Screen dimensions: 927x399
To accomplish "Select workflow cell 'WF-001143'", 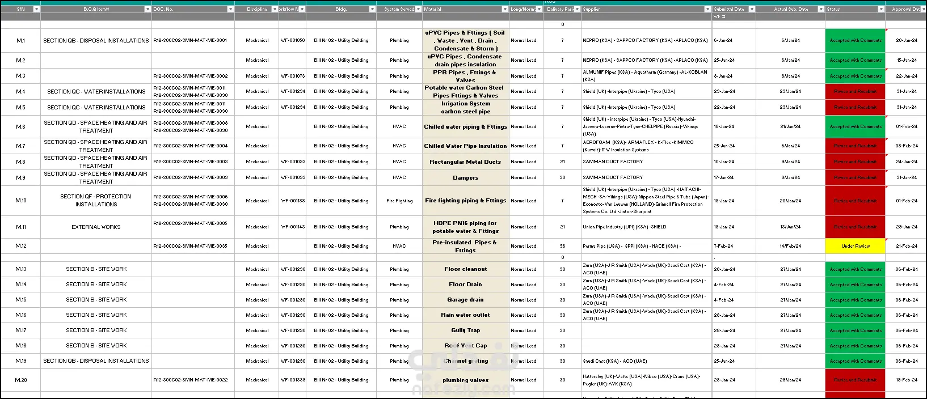I will click(292, 227).
